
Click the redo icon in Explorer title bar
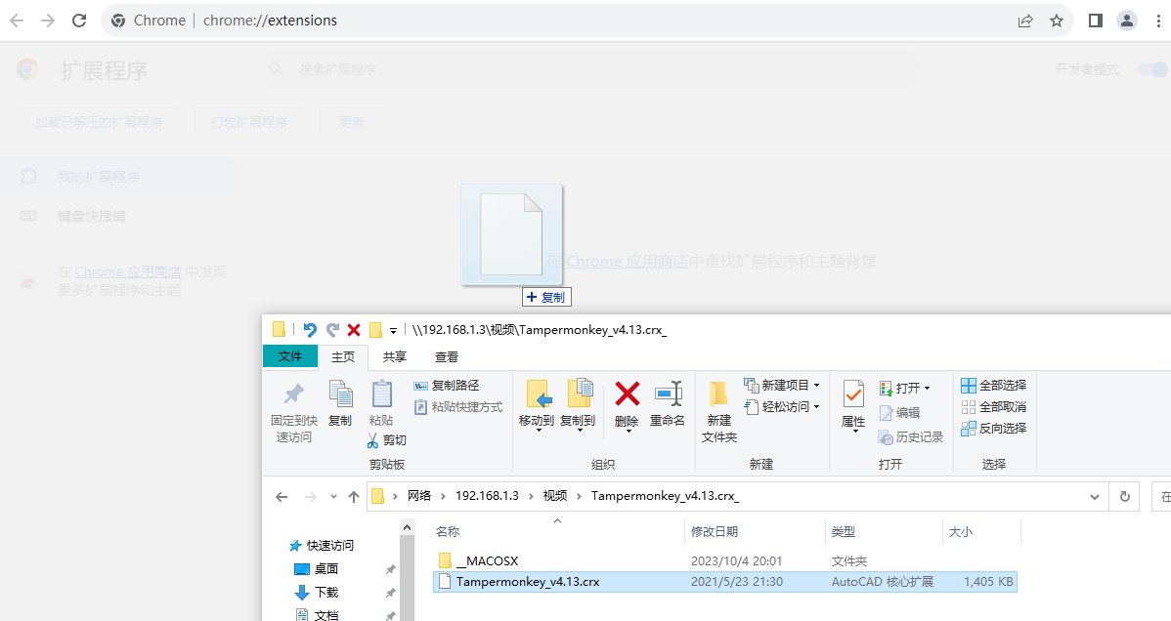(x=332, y=330)
